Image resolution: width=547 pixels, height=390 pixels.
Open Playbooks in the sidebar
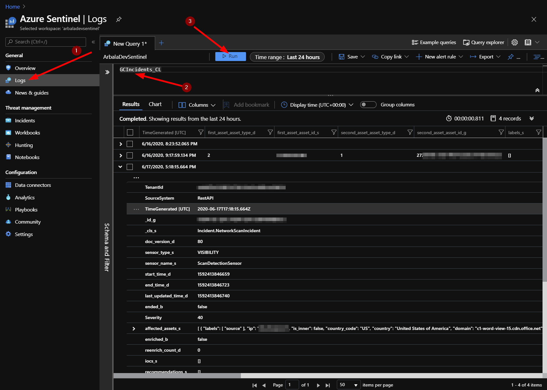click(26, 210)
